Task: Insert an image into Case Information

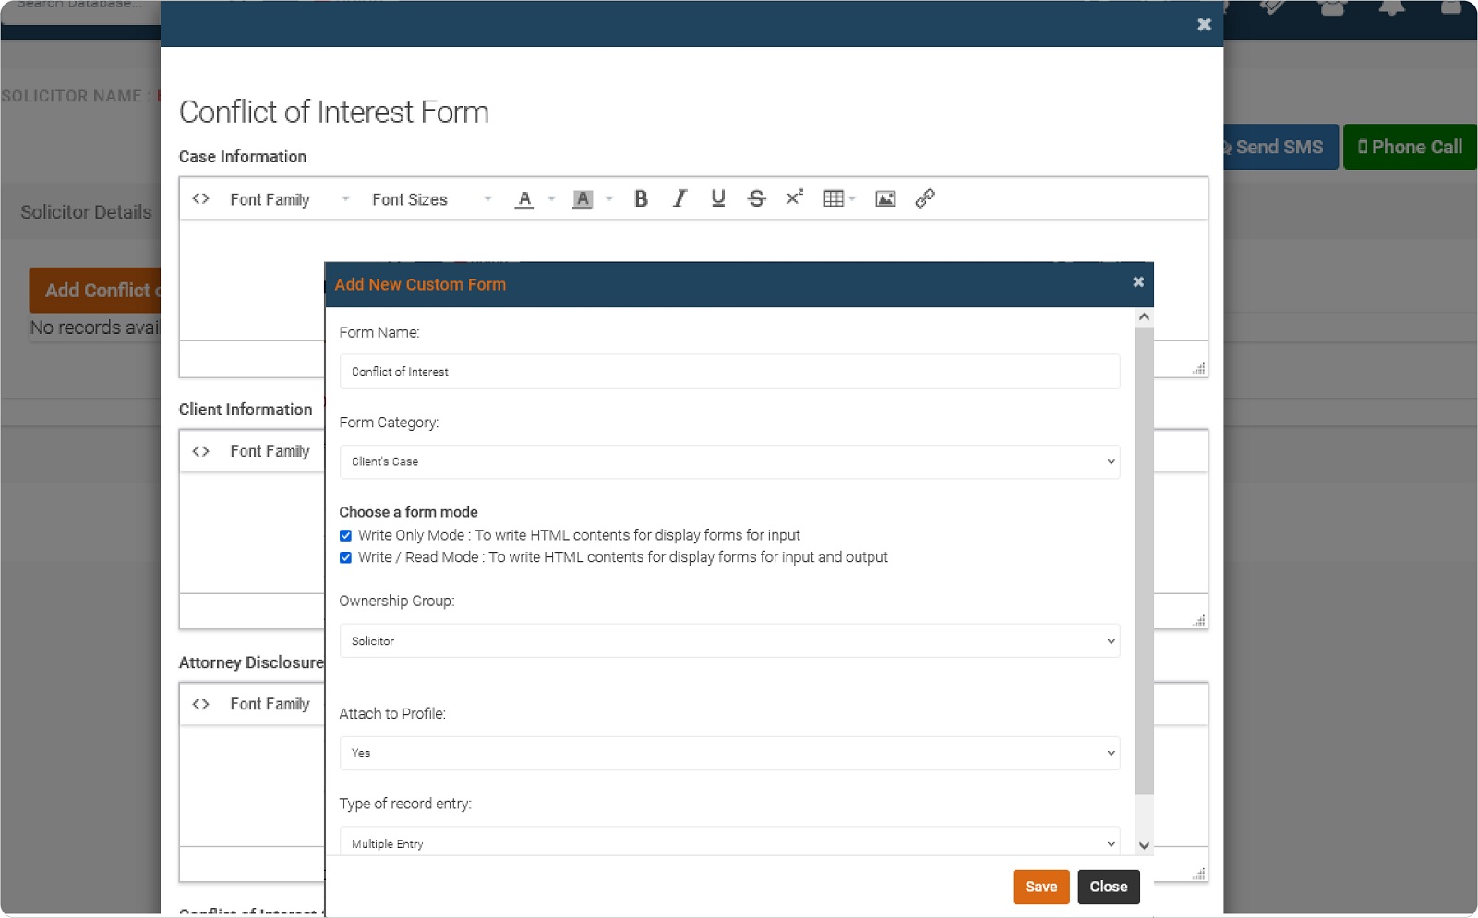Action: (x=884, y=198)
